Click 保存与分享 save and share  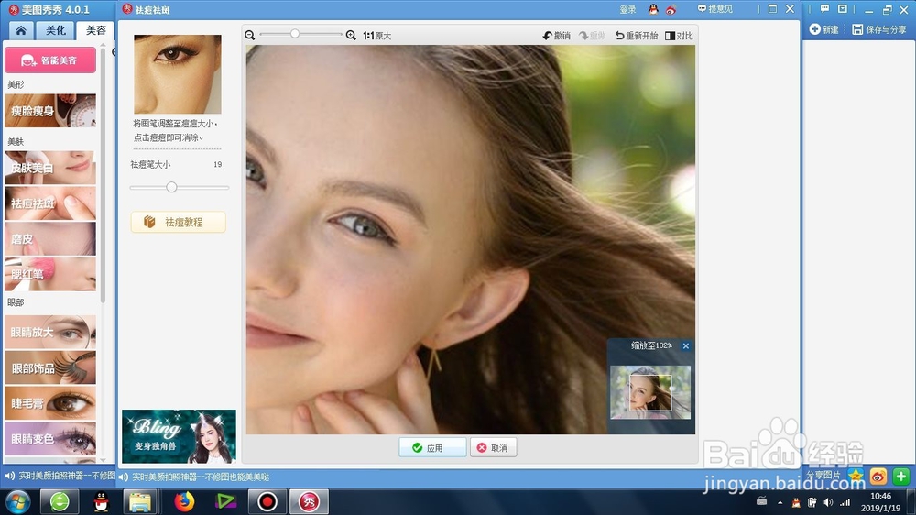pyautogui.click(x=879, y=29)
